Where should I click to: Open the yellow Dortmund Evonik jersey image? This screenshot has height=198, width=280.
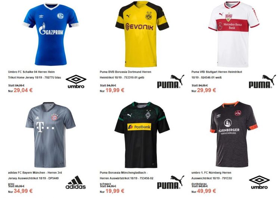[142, 34]
